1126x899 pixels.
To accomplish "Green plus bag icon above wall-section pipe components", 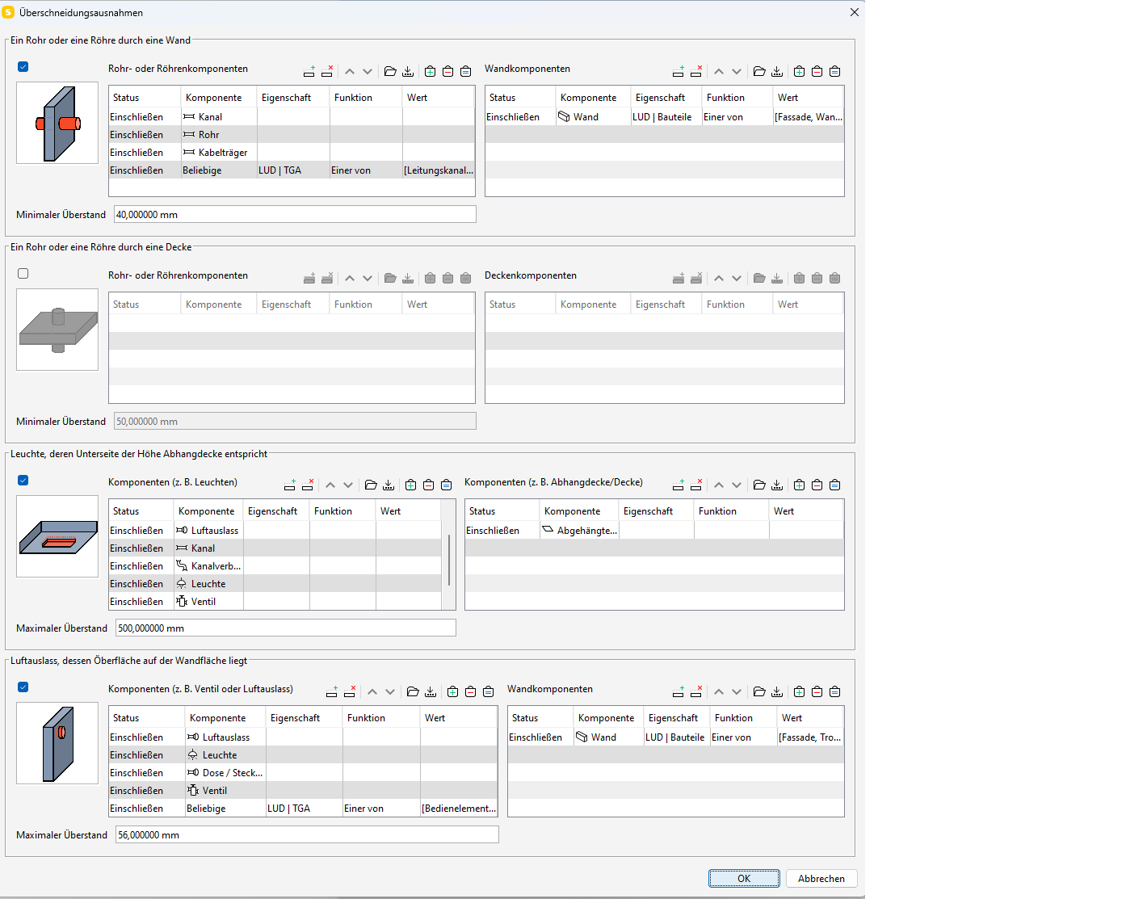I will 430,71.
